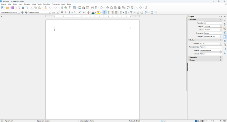Screen dimensions: 227x122
Task: Open the Ferramentas menu
Action: click(x=56, y=4)
